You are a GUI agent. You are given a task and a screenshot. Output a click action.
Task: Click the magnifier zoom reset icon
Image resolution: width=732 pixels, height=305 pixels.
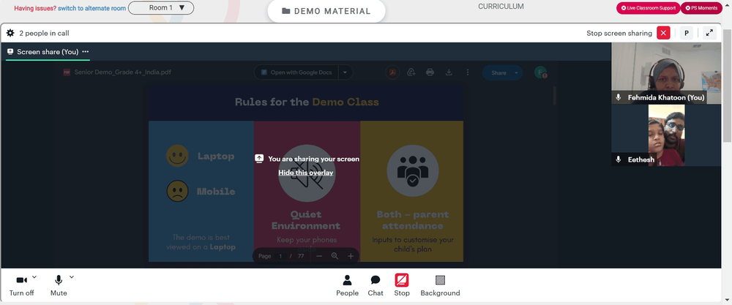pyautogui.click(x=335, y=256)
